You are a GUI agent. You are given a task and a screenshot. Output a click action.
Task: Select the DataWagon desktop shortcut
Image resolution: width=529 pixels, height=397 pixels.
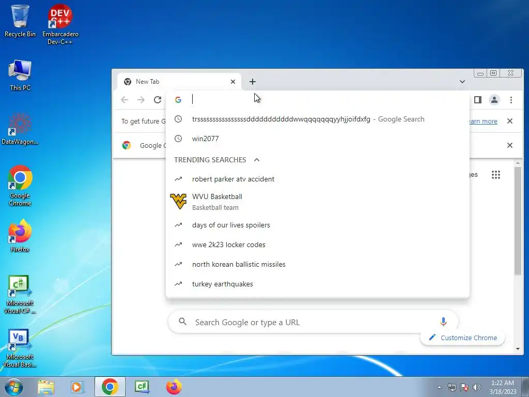[x=20, y=129]
